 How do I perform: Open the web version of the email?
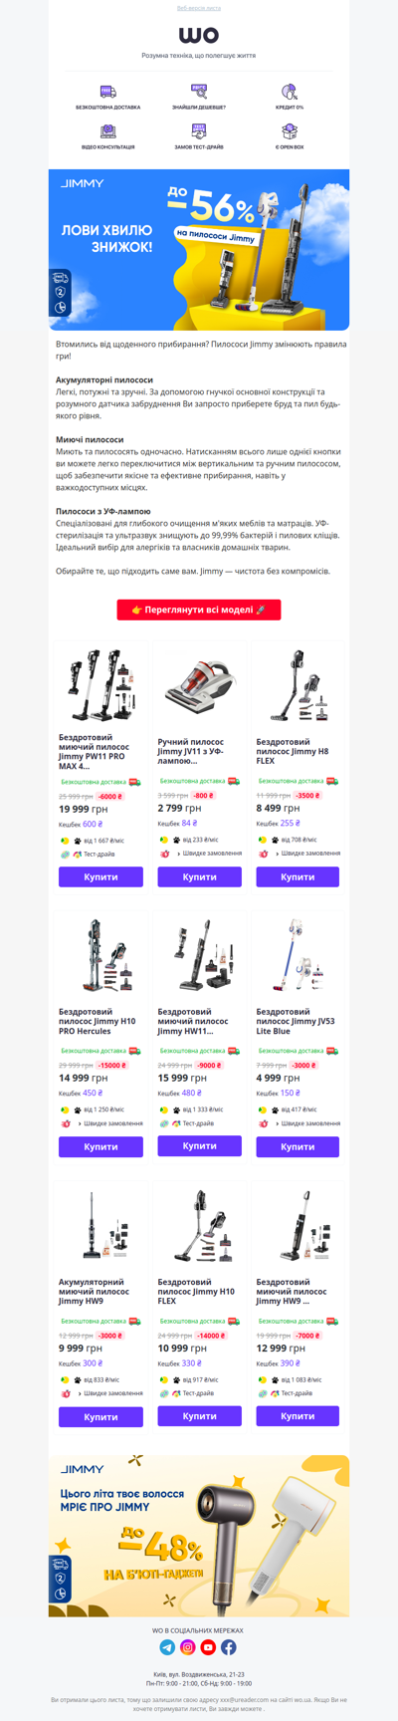tap(199, 8)
